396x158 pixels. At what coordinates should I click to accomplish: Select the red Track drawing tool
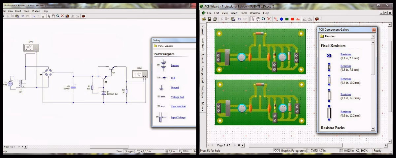(x=276, y=19)
